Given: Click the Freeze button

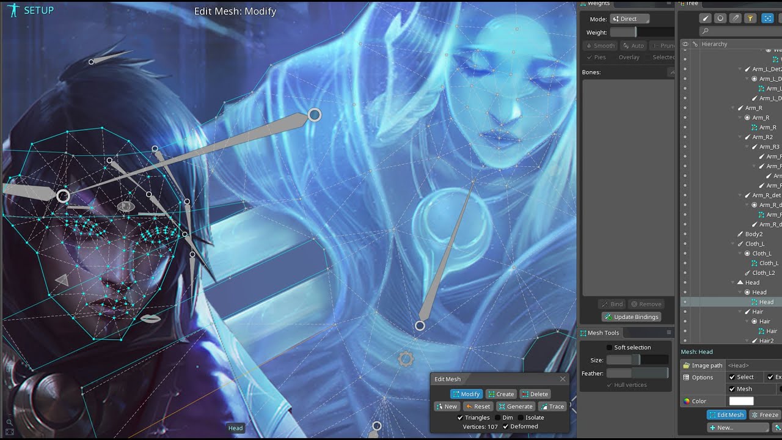Looking at the screenshot, I should point(765,415).
